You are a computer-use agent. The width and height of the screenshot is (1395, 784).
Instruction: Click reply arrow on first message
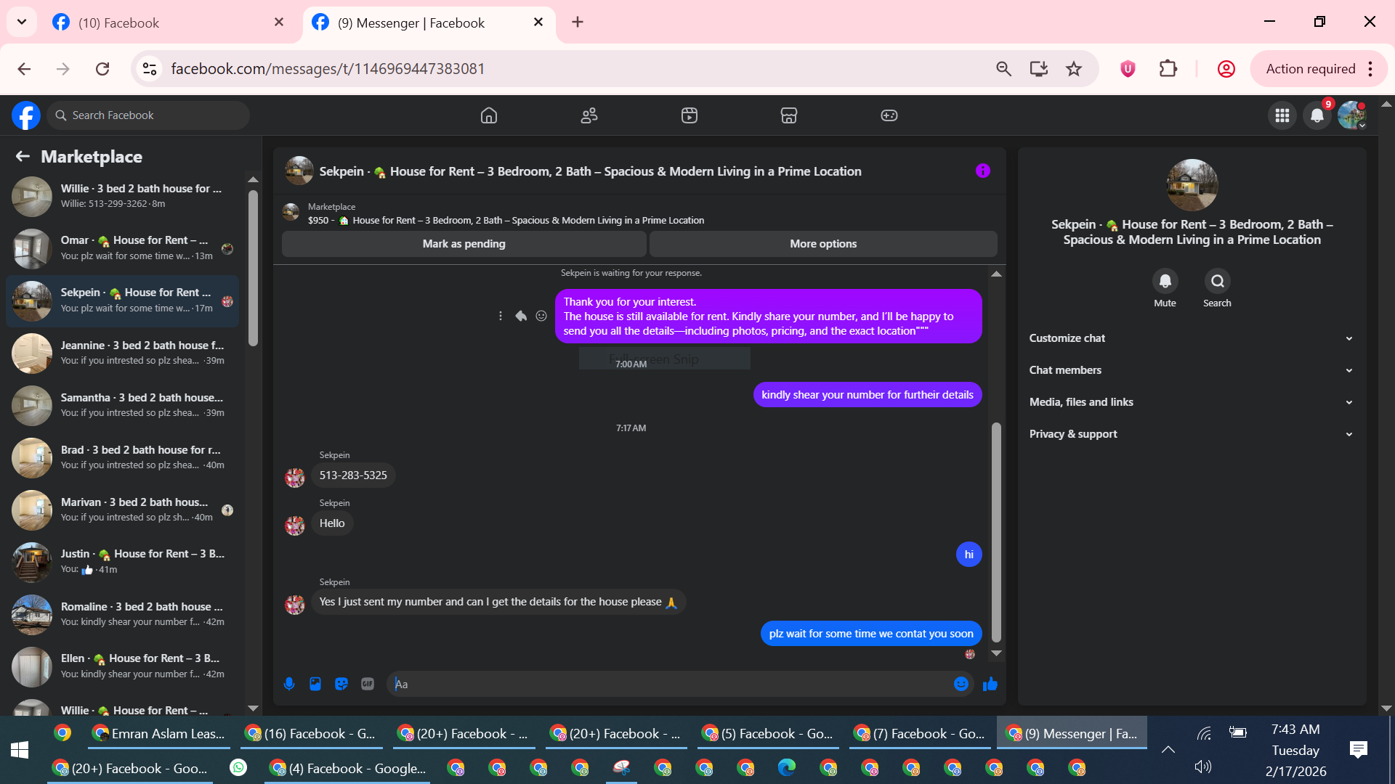tap(521, 316)
